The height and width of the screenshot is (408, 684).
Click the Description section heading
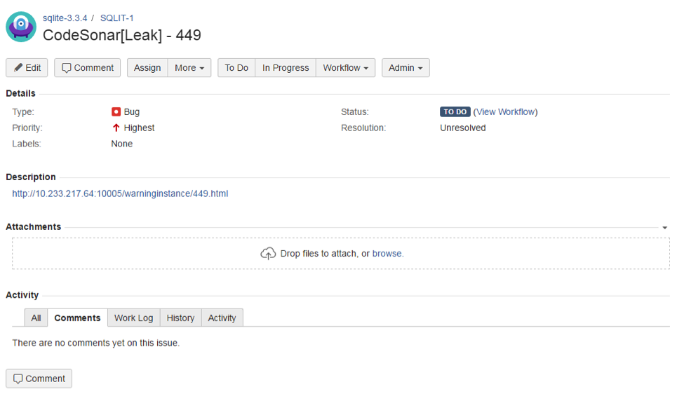31,177
